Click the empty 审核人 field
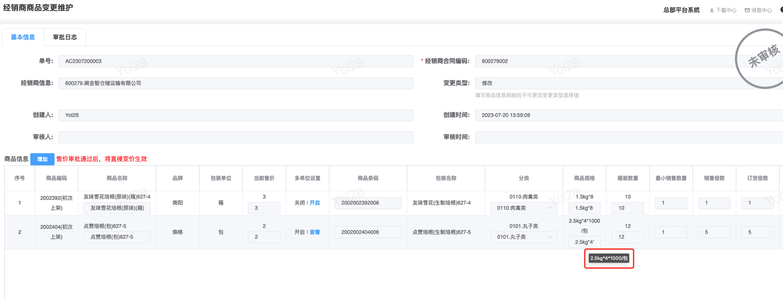Screen dimensions: 783x300 [x=236, y=137]
